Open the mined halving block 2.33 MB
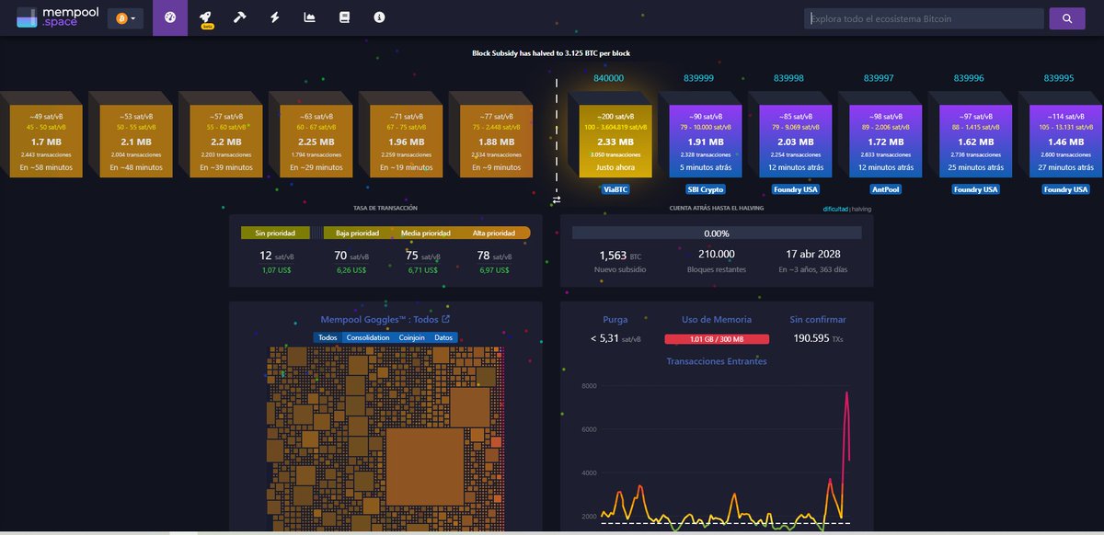The height and width of the screenshot is (535, 1104). pos(614,141)
